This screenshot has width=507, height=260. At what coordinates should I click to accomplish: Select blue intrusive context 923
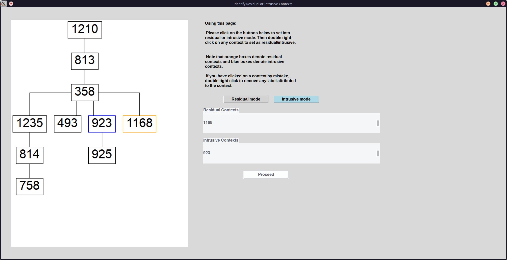[102, 124]
